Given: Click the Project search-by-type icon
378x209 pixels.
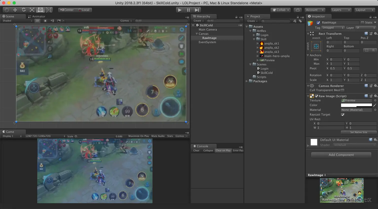Looking at the screenshot, I should click(295, 21).
